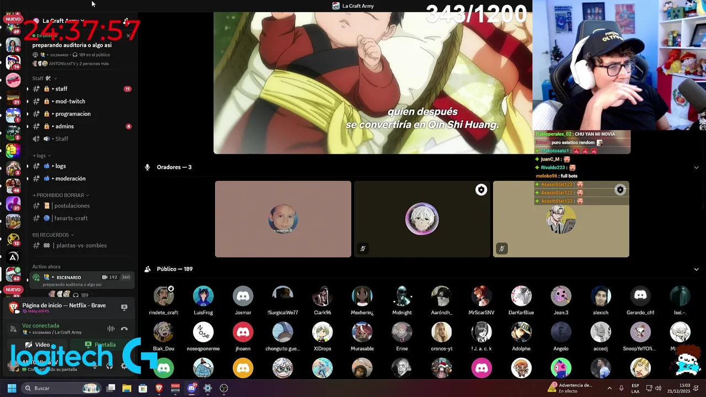
Task: Open XIDrops's audience avatar
Action: point(323,332)
